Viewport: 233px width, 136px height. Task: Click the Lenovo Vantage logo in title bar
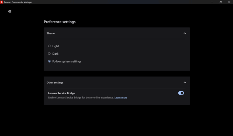pos(2,2)
